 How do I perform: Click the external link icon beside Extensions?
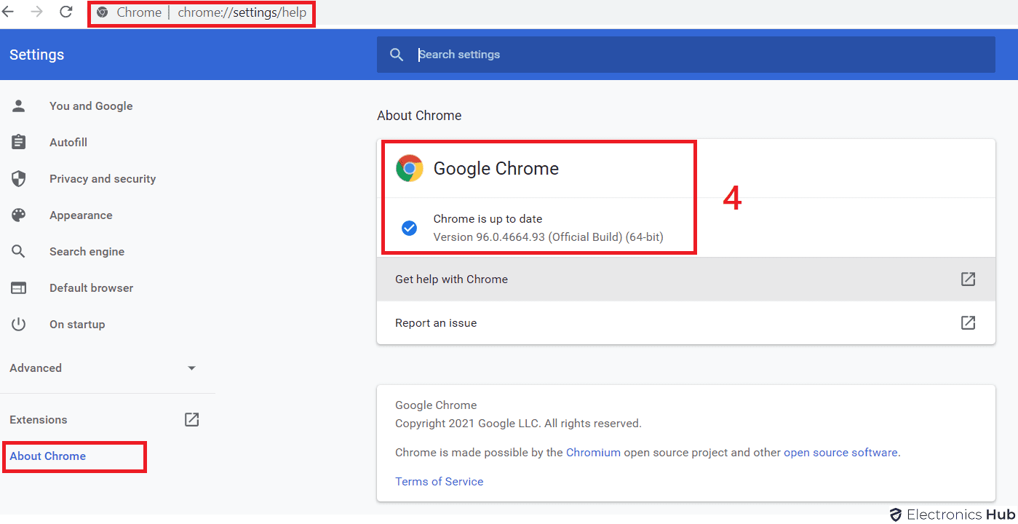point(191,419)
